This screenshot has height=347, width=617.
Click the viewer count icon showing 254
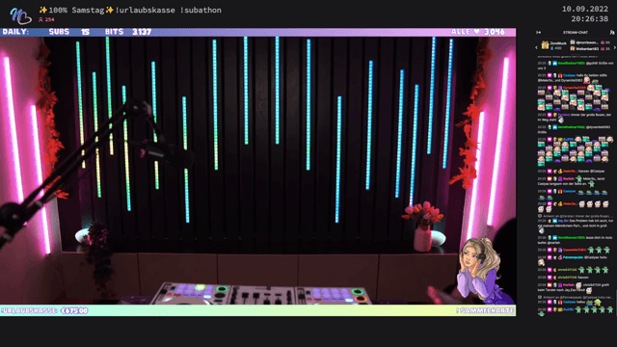(40, 19)
